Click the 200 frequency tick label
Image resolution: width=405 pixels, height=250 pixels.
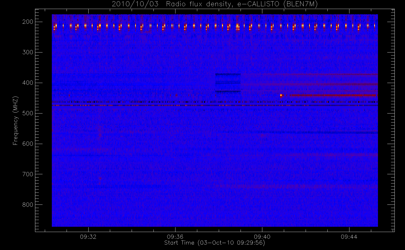click(x=28, y=22)
